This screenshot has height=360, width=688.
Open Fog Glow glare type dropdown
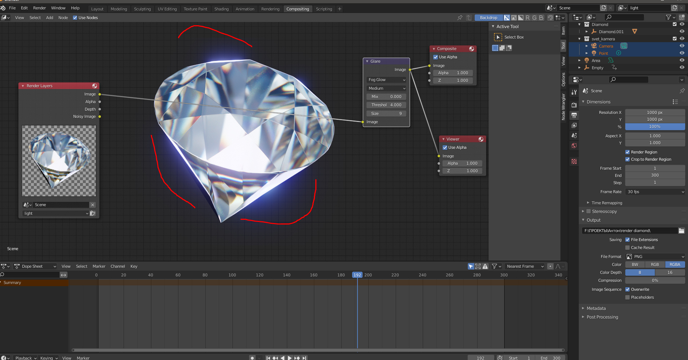[386, 80]
